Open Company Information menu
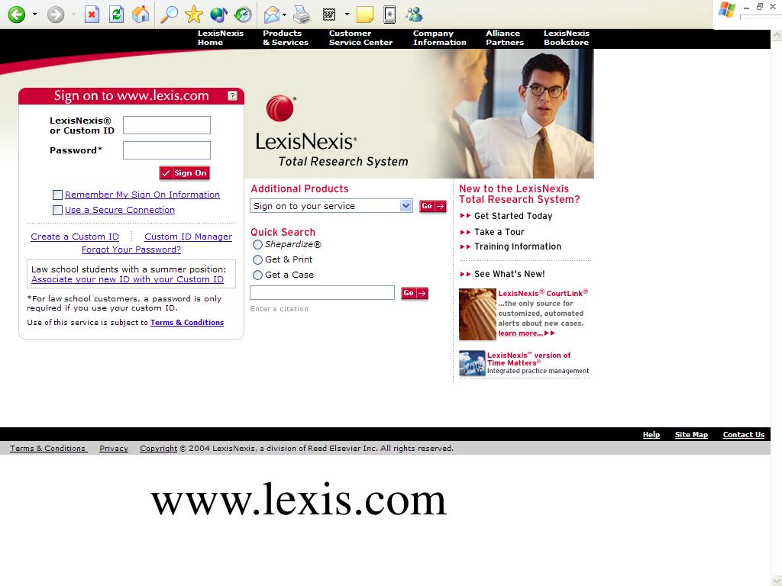The image size is (782, 586). (x=439, y=38)
